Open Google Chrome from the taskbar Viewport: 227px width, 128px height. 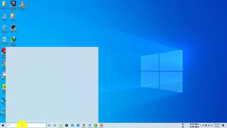click(84, 125)
